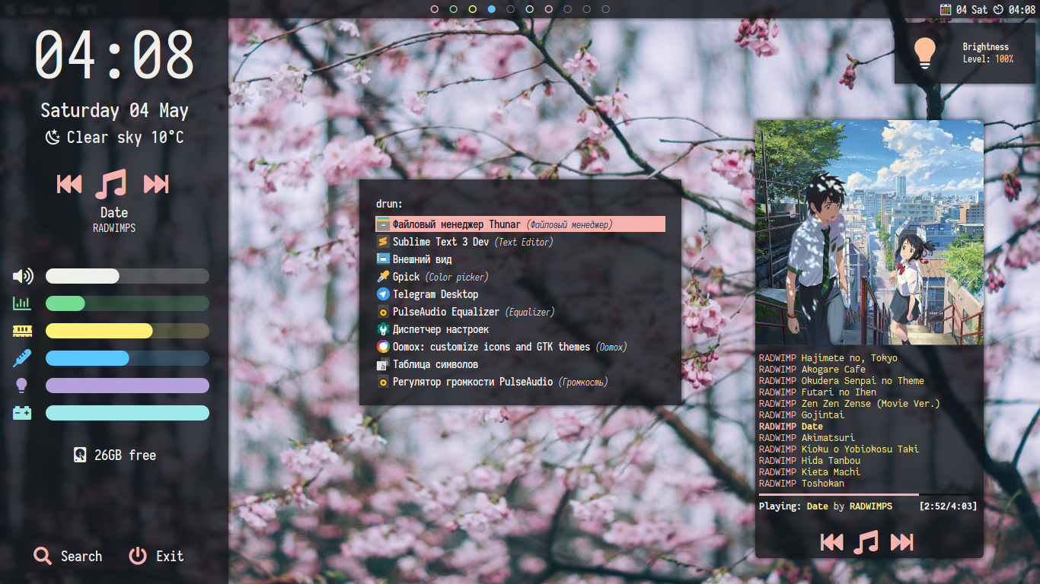Open Внешний вид from launcher
Screen dimensions: 1040x584
[x=520, y=259]
